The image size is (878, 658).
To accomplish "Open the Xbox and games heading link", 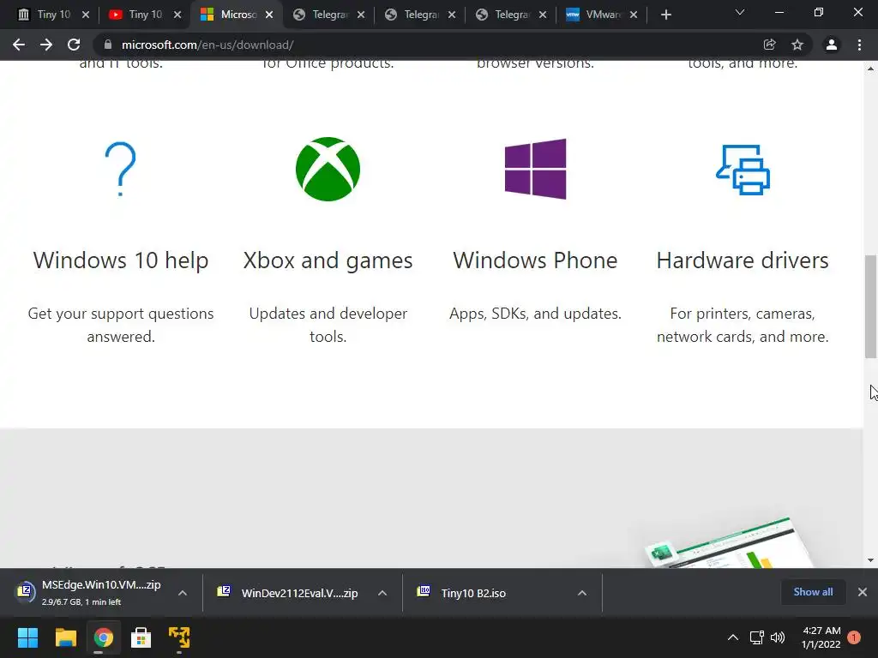I will 328,260.
